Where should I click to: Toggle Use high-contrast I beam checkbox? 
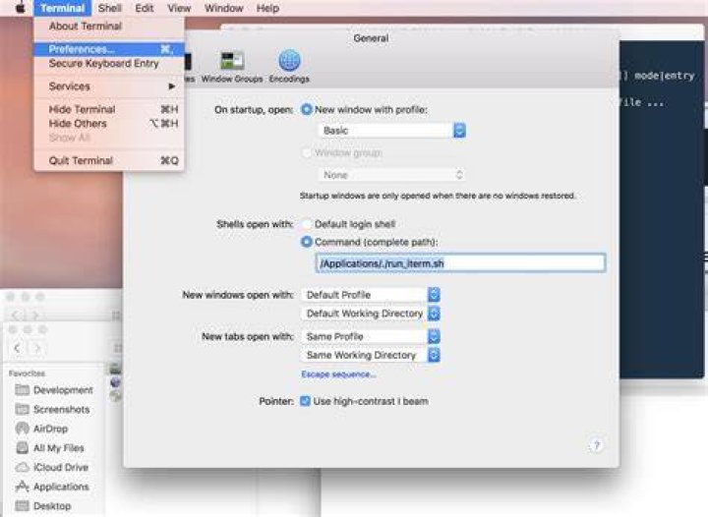pyautogui.click(x=305, y=401)
